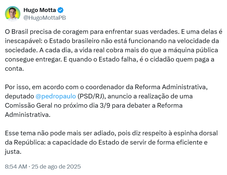
Task: Click "Por isso" starting the second paragraph
Action: point(18,87)
